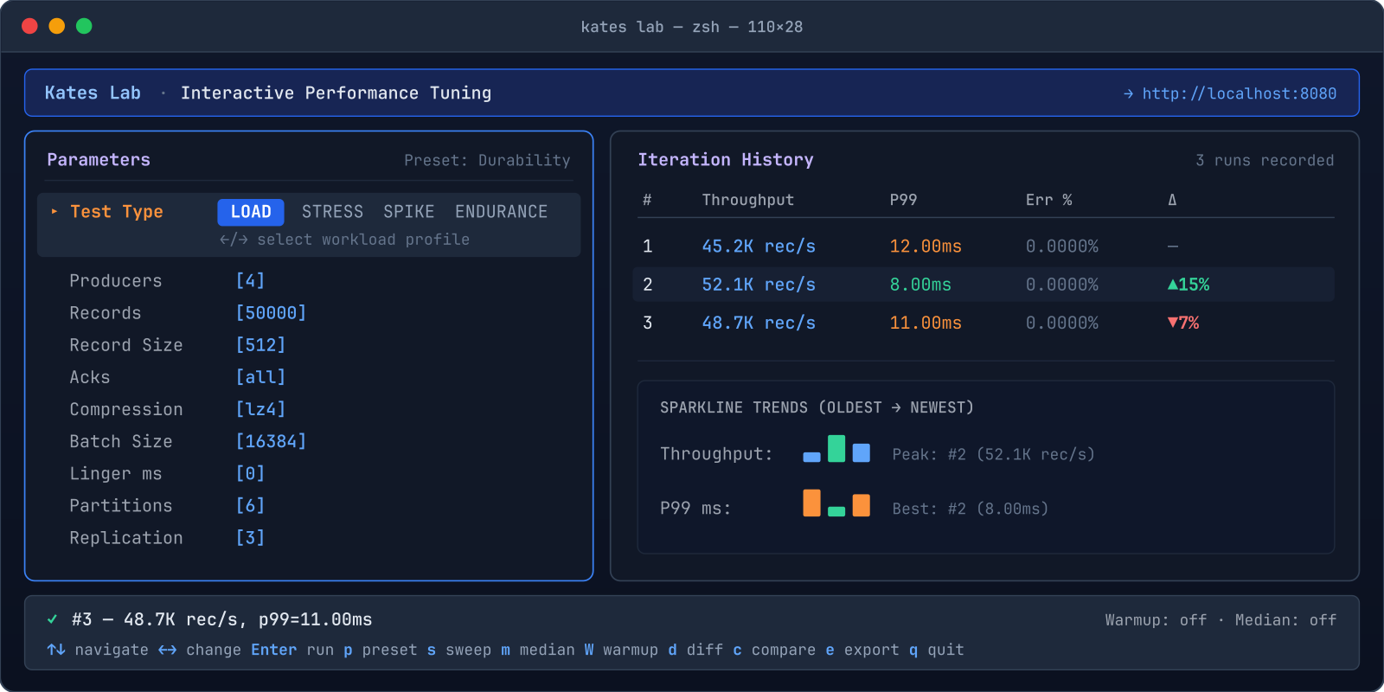
Task: Select iteration 1 throughput 45.2K rec/s
Action: pyautogui.click(x=759, y=247)
